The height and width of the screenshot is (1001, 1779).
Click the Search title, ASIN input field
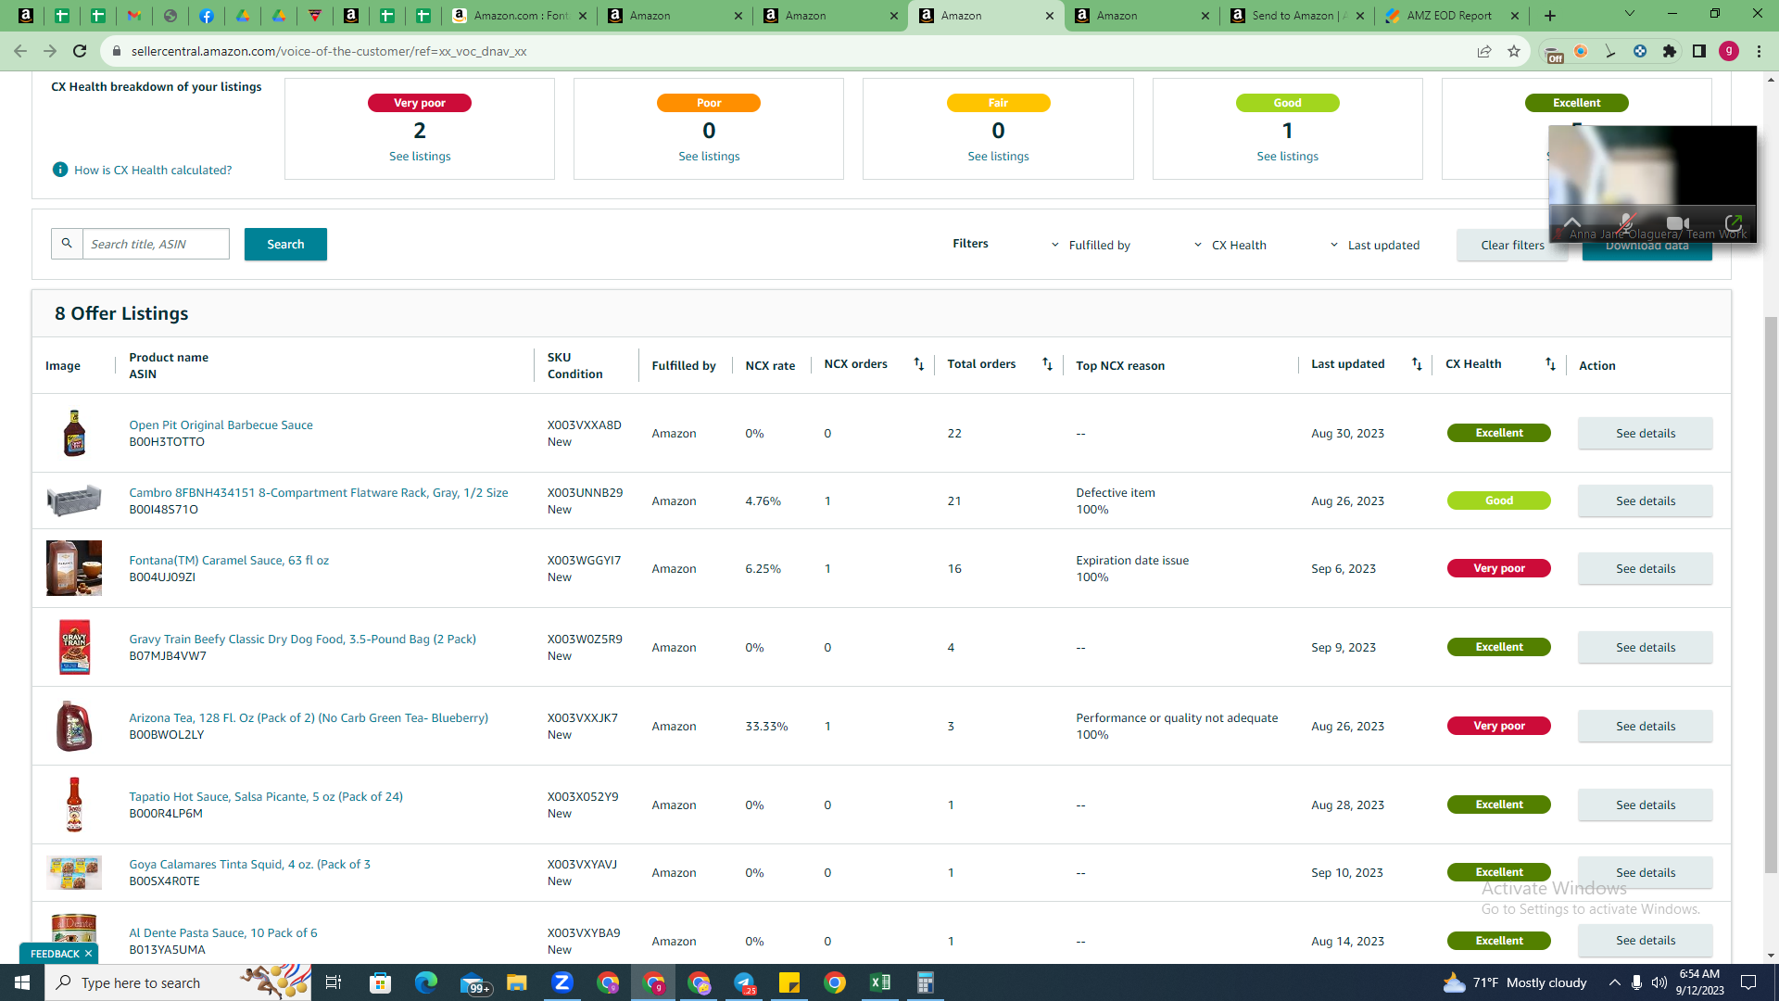pos(156,244)
